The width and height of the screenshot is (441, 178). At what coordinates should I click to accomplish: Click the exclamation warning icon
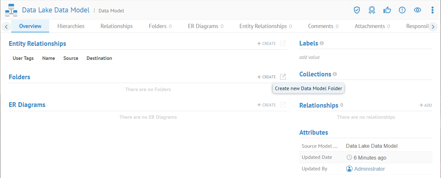[402, 10]
